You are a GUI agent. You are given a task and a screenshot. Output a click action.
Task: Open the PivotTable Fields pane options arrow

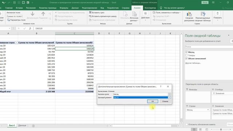coord(229,35)
